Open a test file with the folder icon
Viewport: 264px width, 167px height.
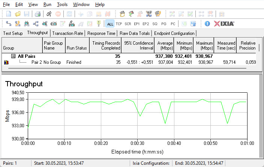pyautogui.click(x=18, y=14)
